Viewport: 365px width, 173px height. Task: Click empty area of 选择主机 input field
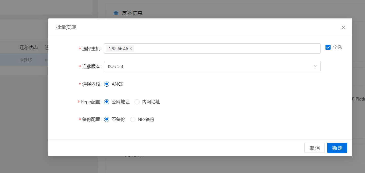[x=225, y=48]
